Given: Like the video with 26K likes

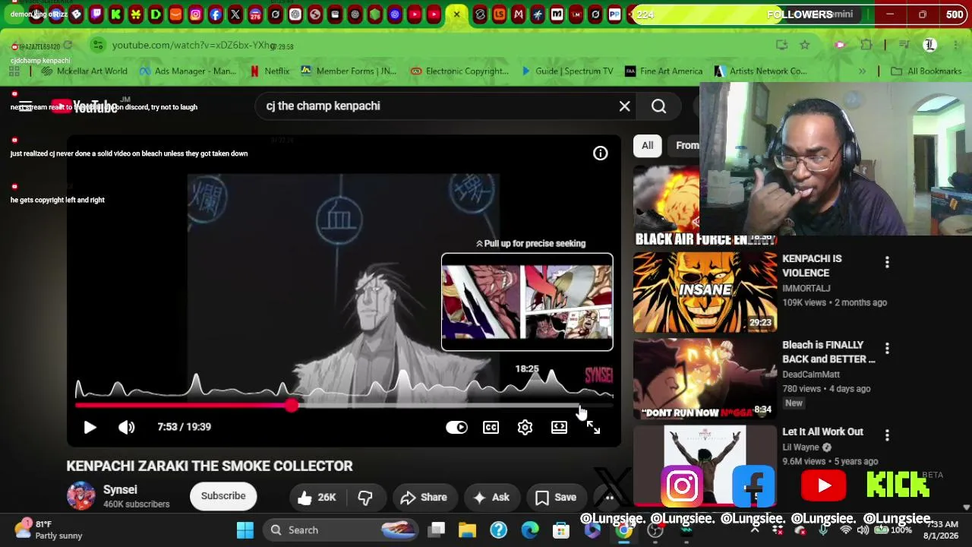Looking at the screenshot, I should (317, 497).
